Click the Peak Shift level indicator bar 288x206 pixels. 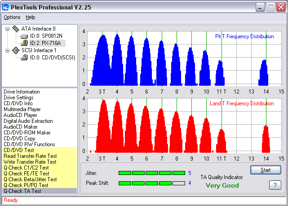click(x=152, y=183)
